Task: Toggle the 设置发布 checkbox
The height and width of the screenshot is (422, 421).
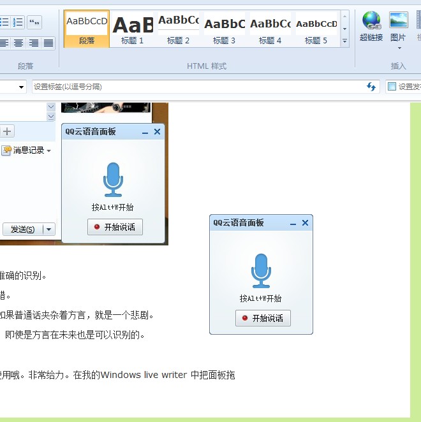Action: coord(392,87)
